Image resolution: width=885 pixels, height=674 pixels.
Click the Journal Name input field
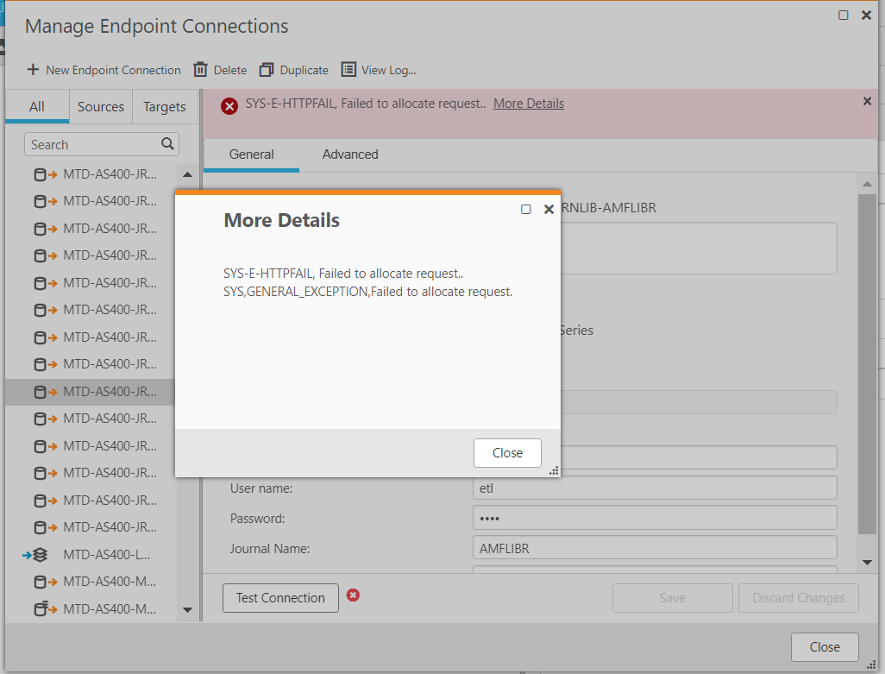pos(654,548)
